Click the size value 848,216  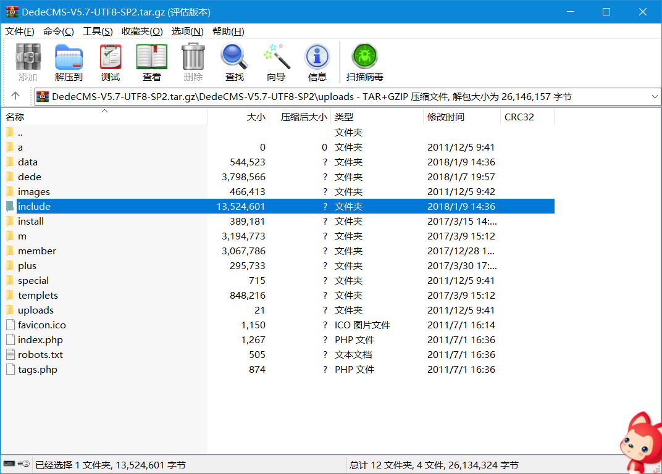coord(248,295)
